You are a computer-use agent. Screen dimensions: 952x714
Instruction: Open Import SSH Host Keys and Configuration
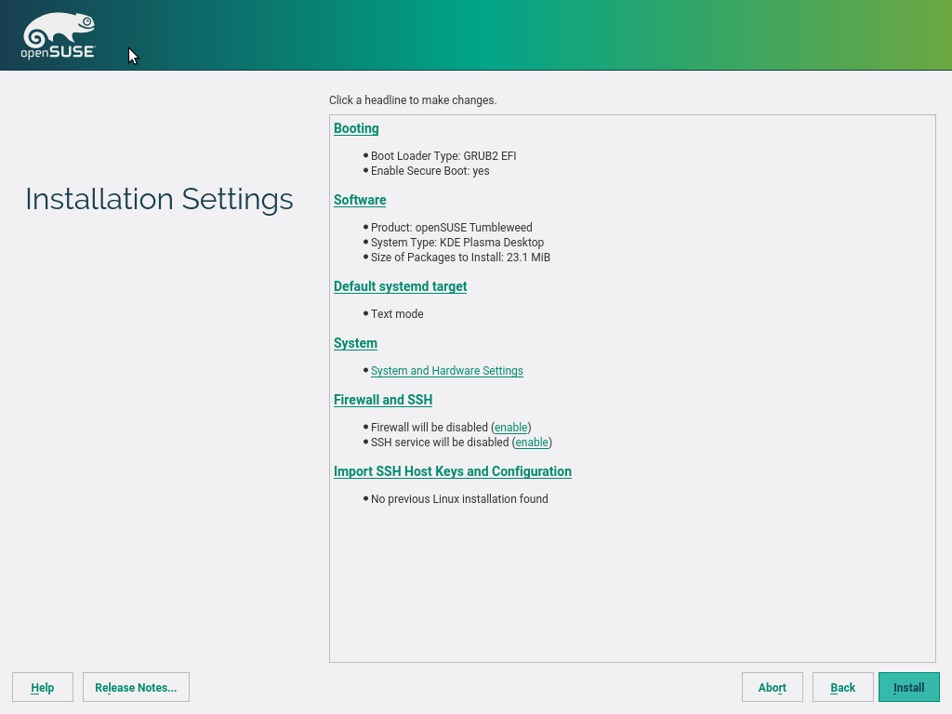point(452,471)
